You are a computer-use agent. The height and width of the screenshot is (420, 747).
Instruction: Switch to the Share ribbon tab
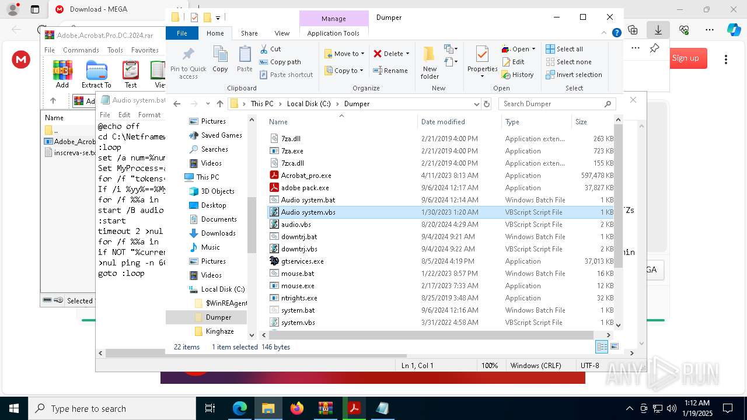[x=249, y=33]
